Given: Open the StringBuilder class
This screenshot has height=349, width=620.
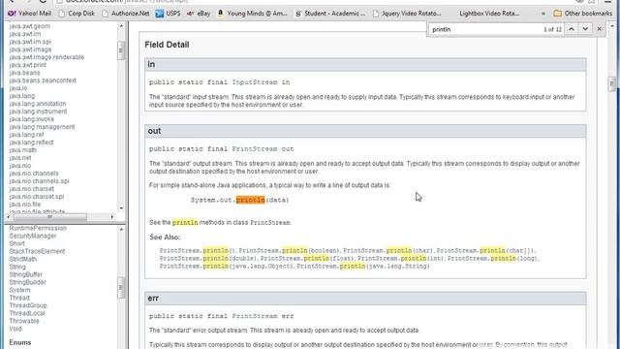Looking at the screenshot, I should pyautogui.click(x=28, y=282).
